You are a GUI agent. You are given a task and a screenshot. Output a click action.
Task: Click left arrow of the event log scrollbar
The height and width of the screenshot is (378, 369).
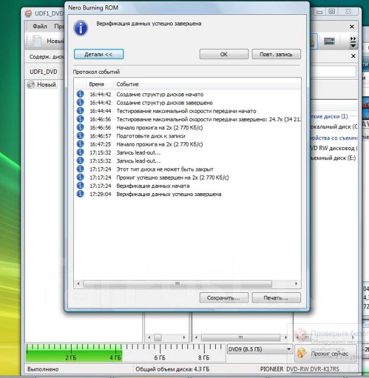(x=78, y=283)
